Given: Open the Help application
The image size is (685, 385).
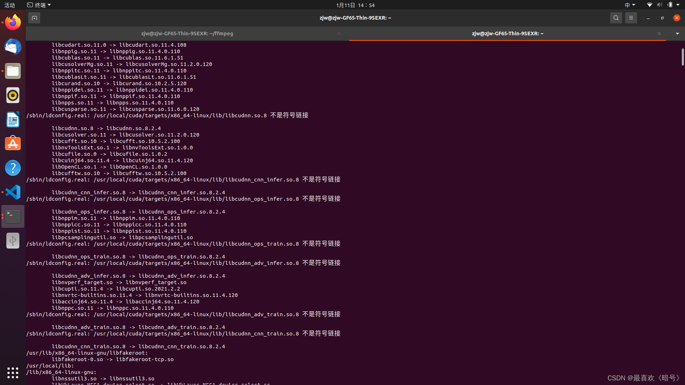Looking at the screenshot, I should coord(13,168).
